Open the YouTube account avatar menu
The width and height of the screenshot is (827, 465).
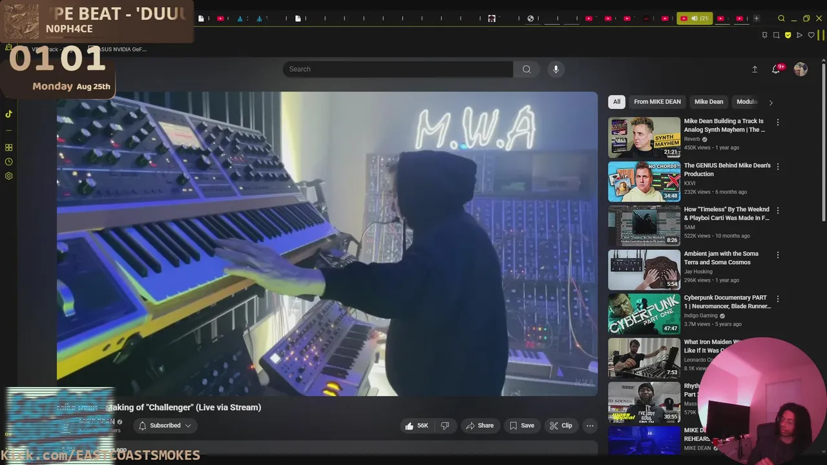(801, 69)
